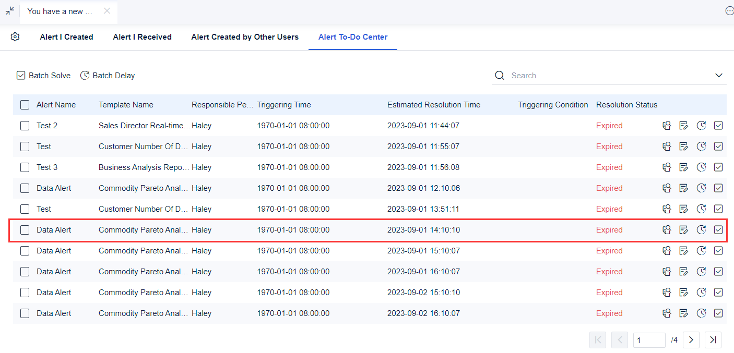Edit the record for the Test alert
This screenshot has width=734, height=353.
(x=684, y=146)
